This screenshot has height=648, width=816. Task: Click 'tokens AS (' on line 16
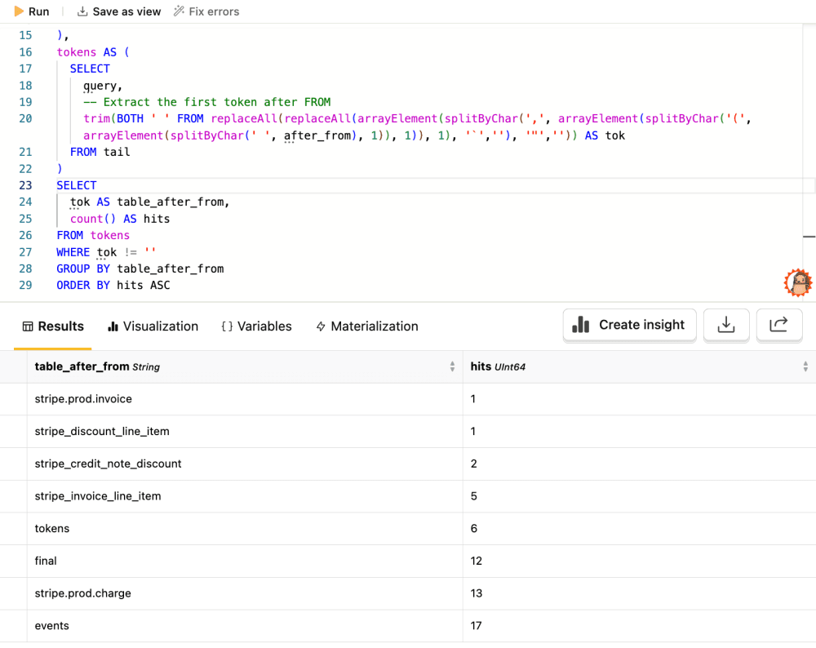[x=93, y=52]
